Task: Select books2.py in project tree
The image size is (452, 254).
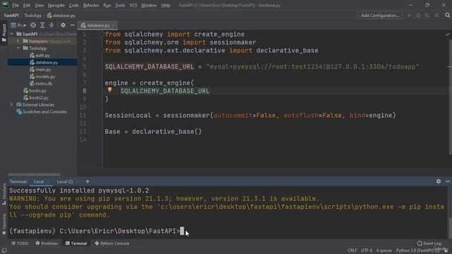Action: coord(36,98)
